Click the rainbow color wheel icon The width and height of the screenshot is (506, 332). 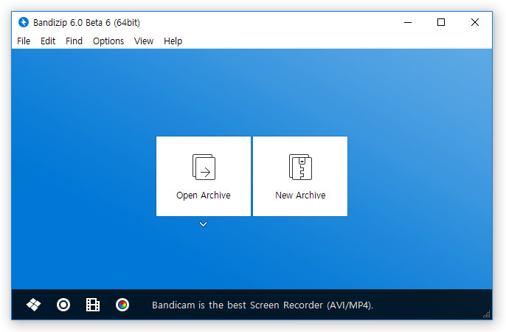[x=122, y=305]
